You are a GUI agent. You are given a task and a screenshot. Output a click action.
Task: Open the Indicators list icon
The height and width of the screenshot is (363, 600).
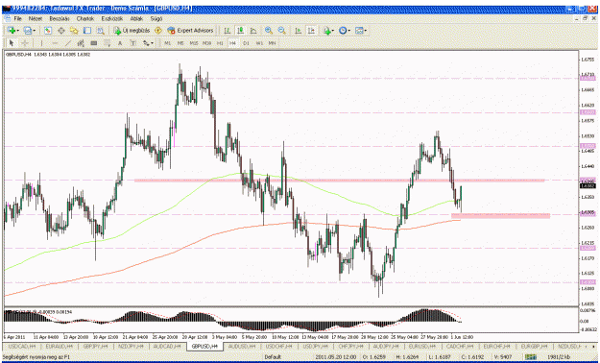tap(326, 31)
